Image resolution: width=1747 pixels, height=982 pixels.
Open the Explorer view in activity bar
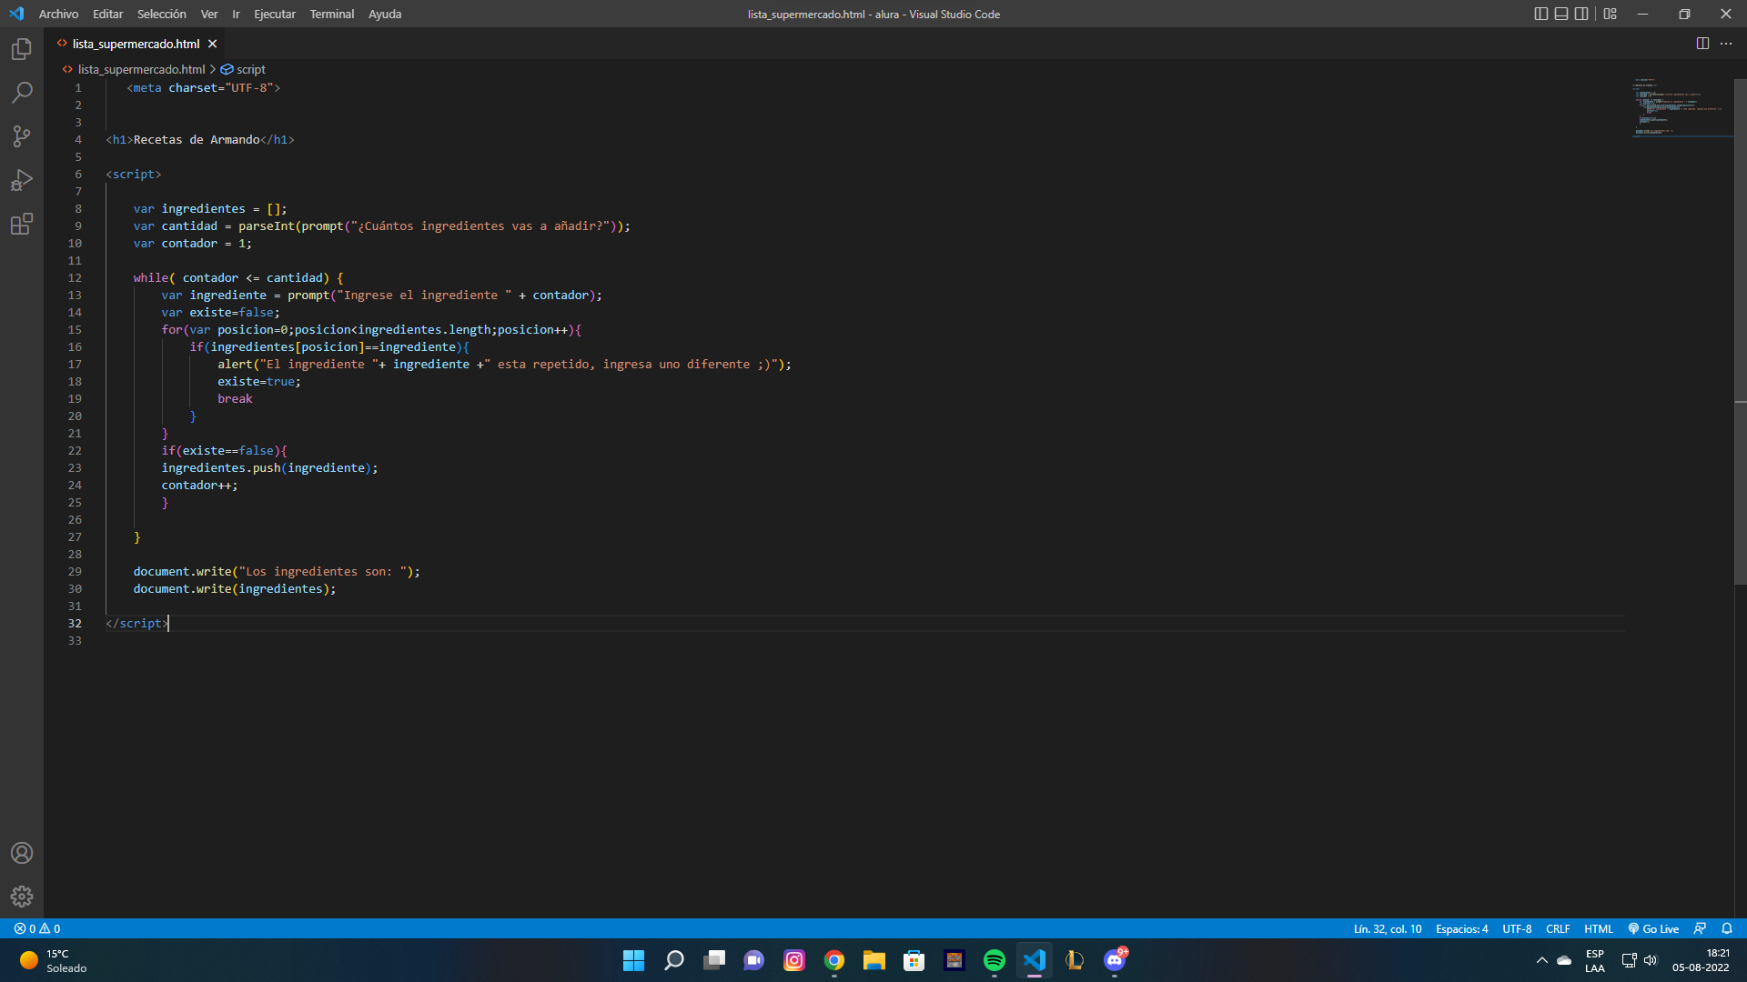pos(22,49)
